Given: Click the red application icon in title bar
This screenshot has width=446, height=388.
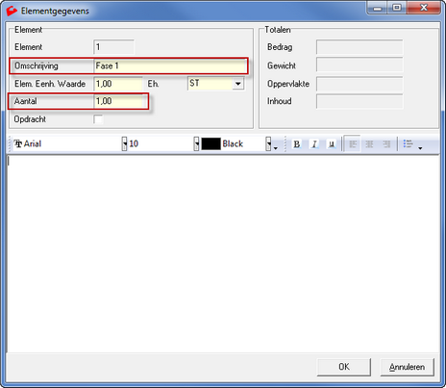Looking at the screenshot, I should [12, 11].
